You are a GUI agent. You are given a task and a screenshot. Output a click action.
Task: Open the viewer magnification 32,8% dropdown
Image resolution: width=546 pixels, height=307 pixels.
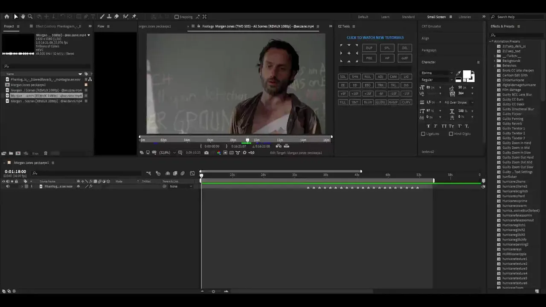167,153
